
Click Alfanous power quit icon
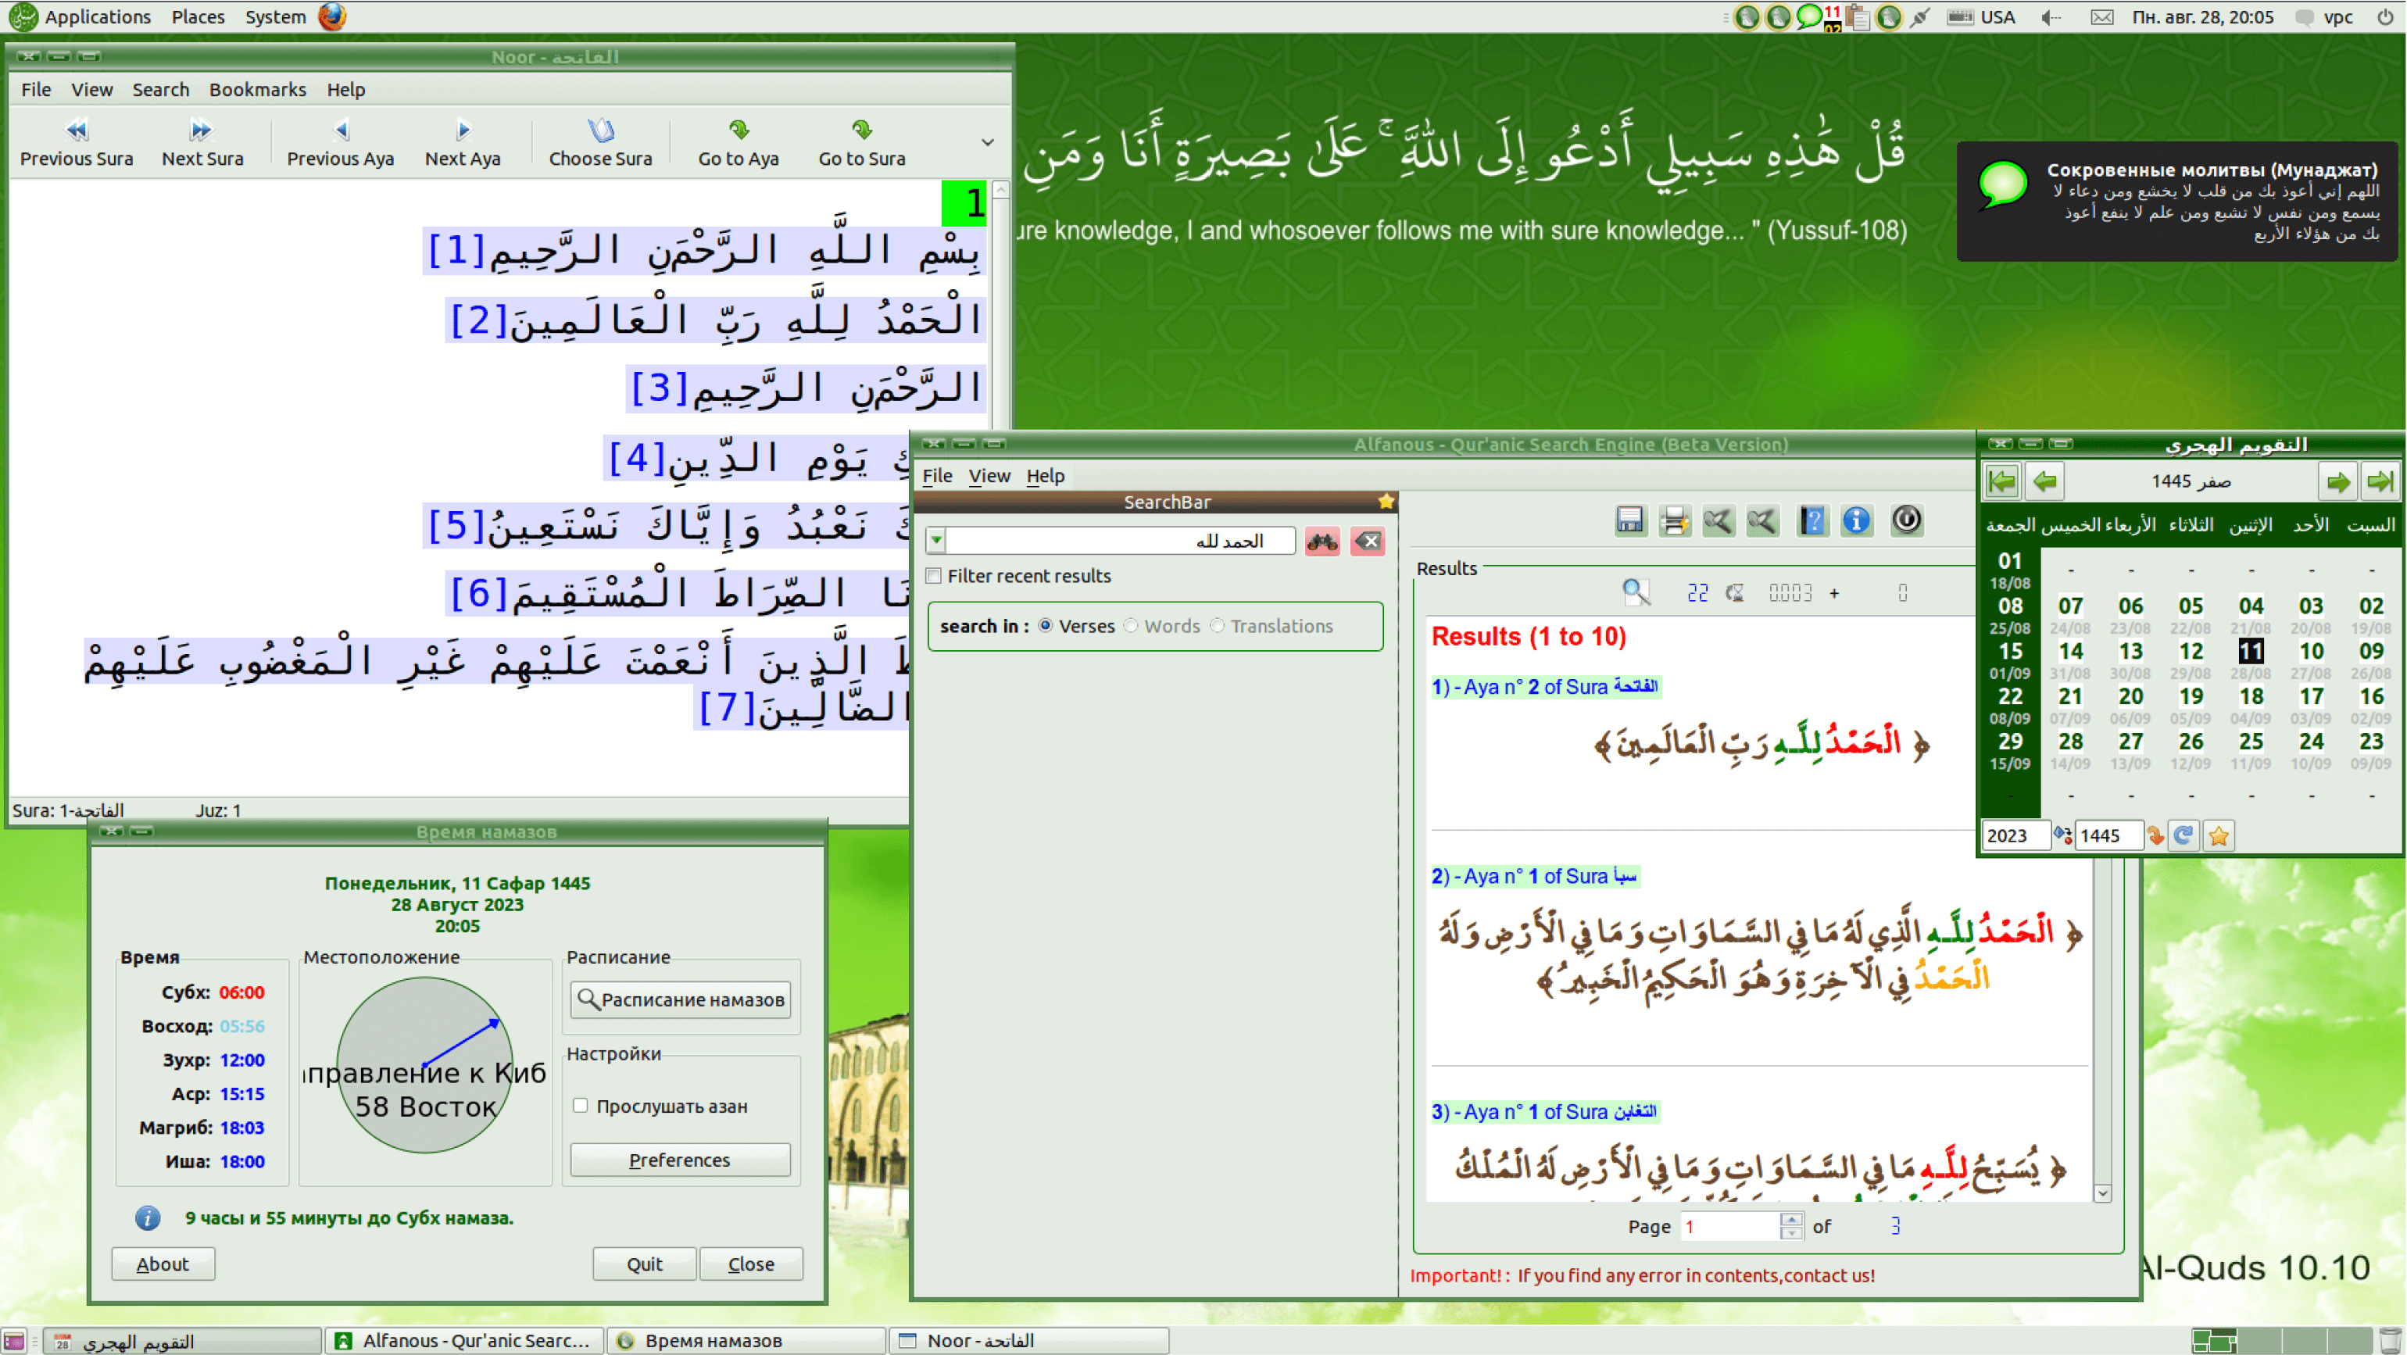(1906, 520)
